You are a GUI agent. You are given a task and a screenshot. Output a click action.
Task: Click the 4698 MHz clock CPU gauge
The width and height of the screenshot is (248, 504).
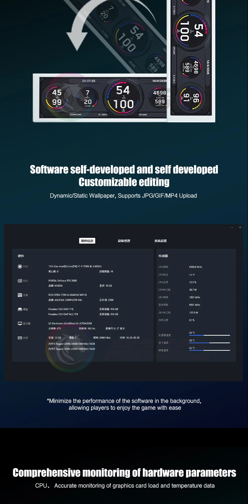click(x=159, y=97)
